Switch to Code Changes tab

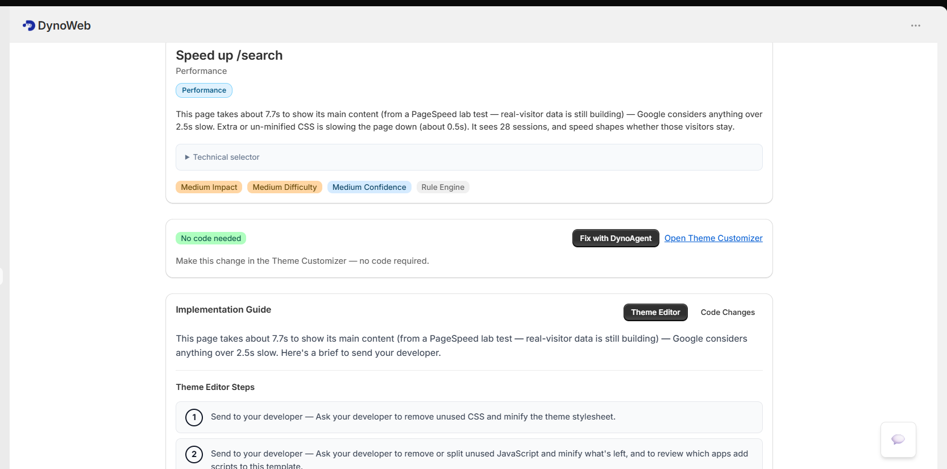point(728,312)
